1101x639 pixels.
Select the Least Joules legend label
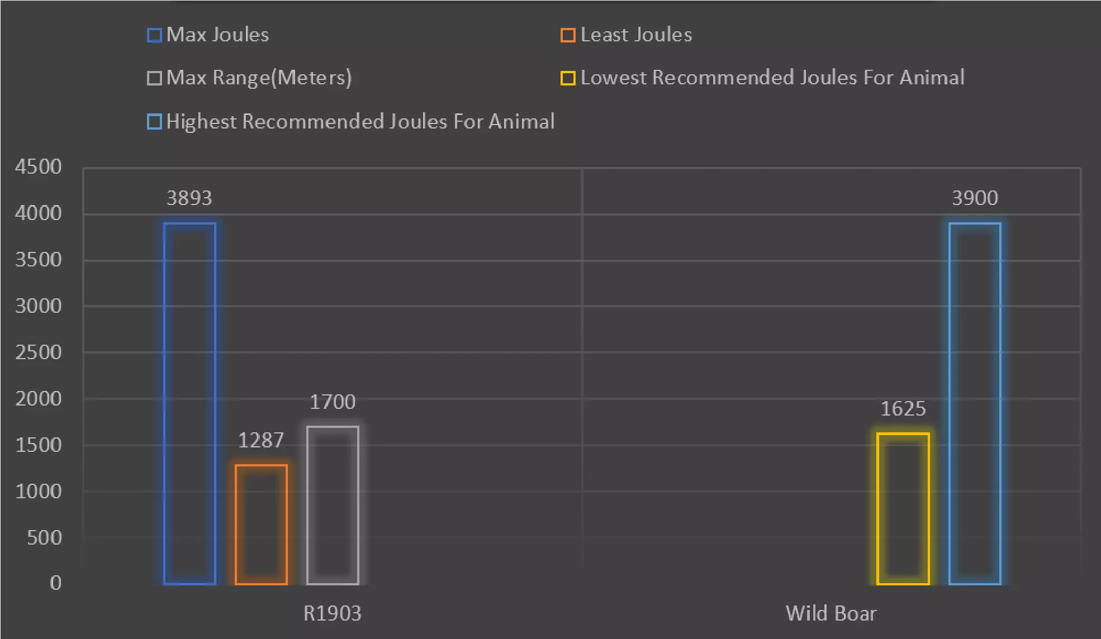pos(636,35)
